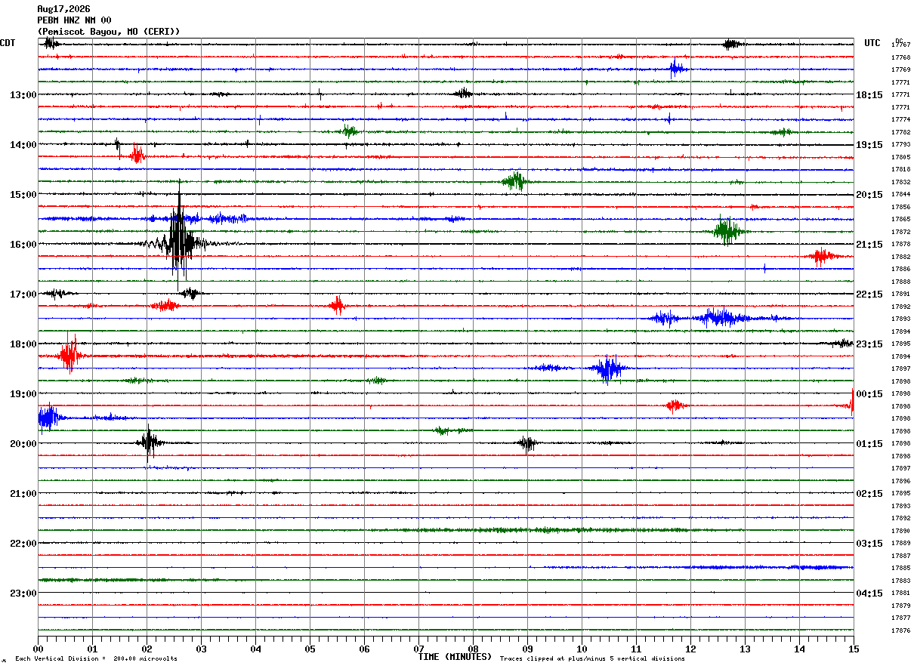Click the red burst near minute 14 on 16:00 hour
Viewport: 914px width, 669px height.
[x=821, y=257]
